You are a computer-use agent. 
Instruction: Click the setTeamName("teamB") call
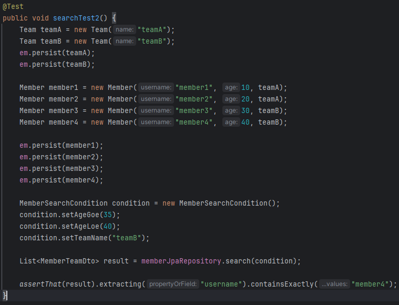104,238
